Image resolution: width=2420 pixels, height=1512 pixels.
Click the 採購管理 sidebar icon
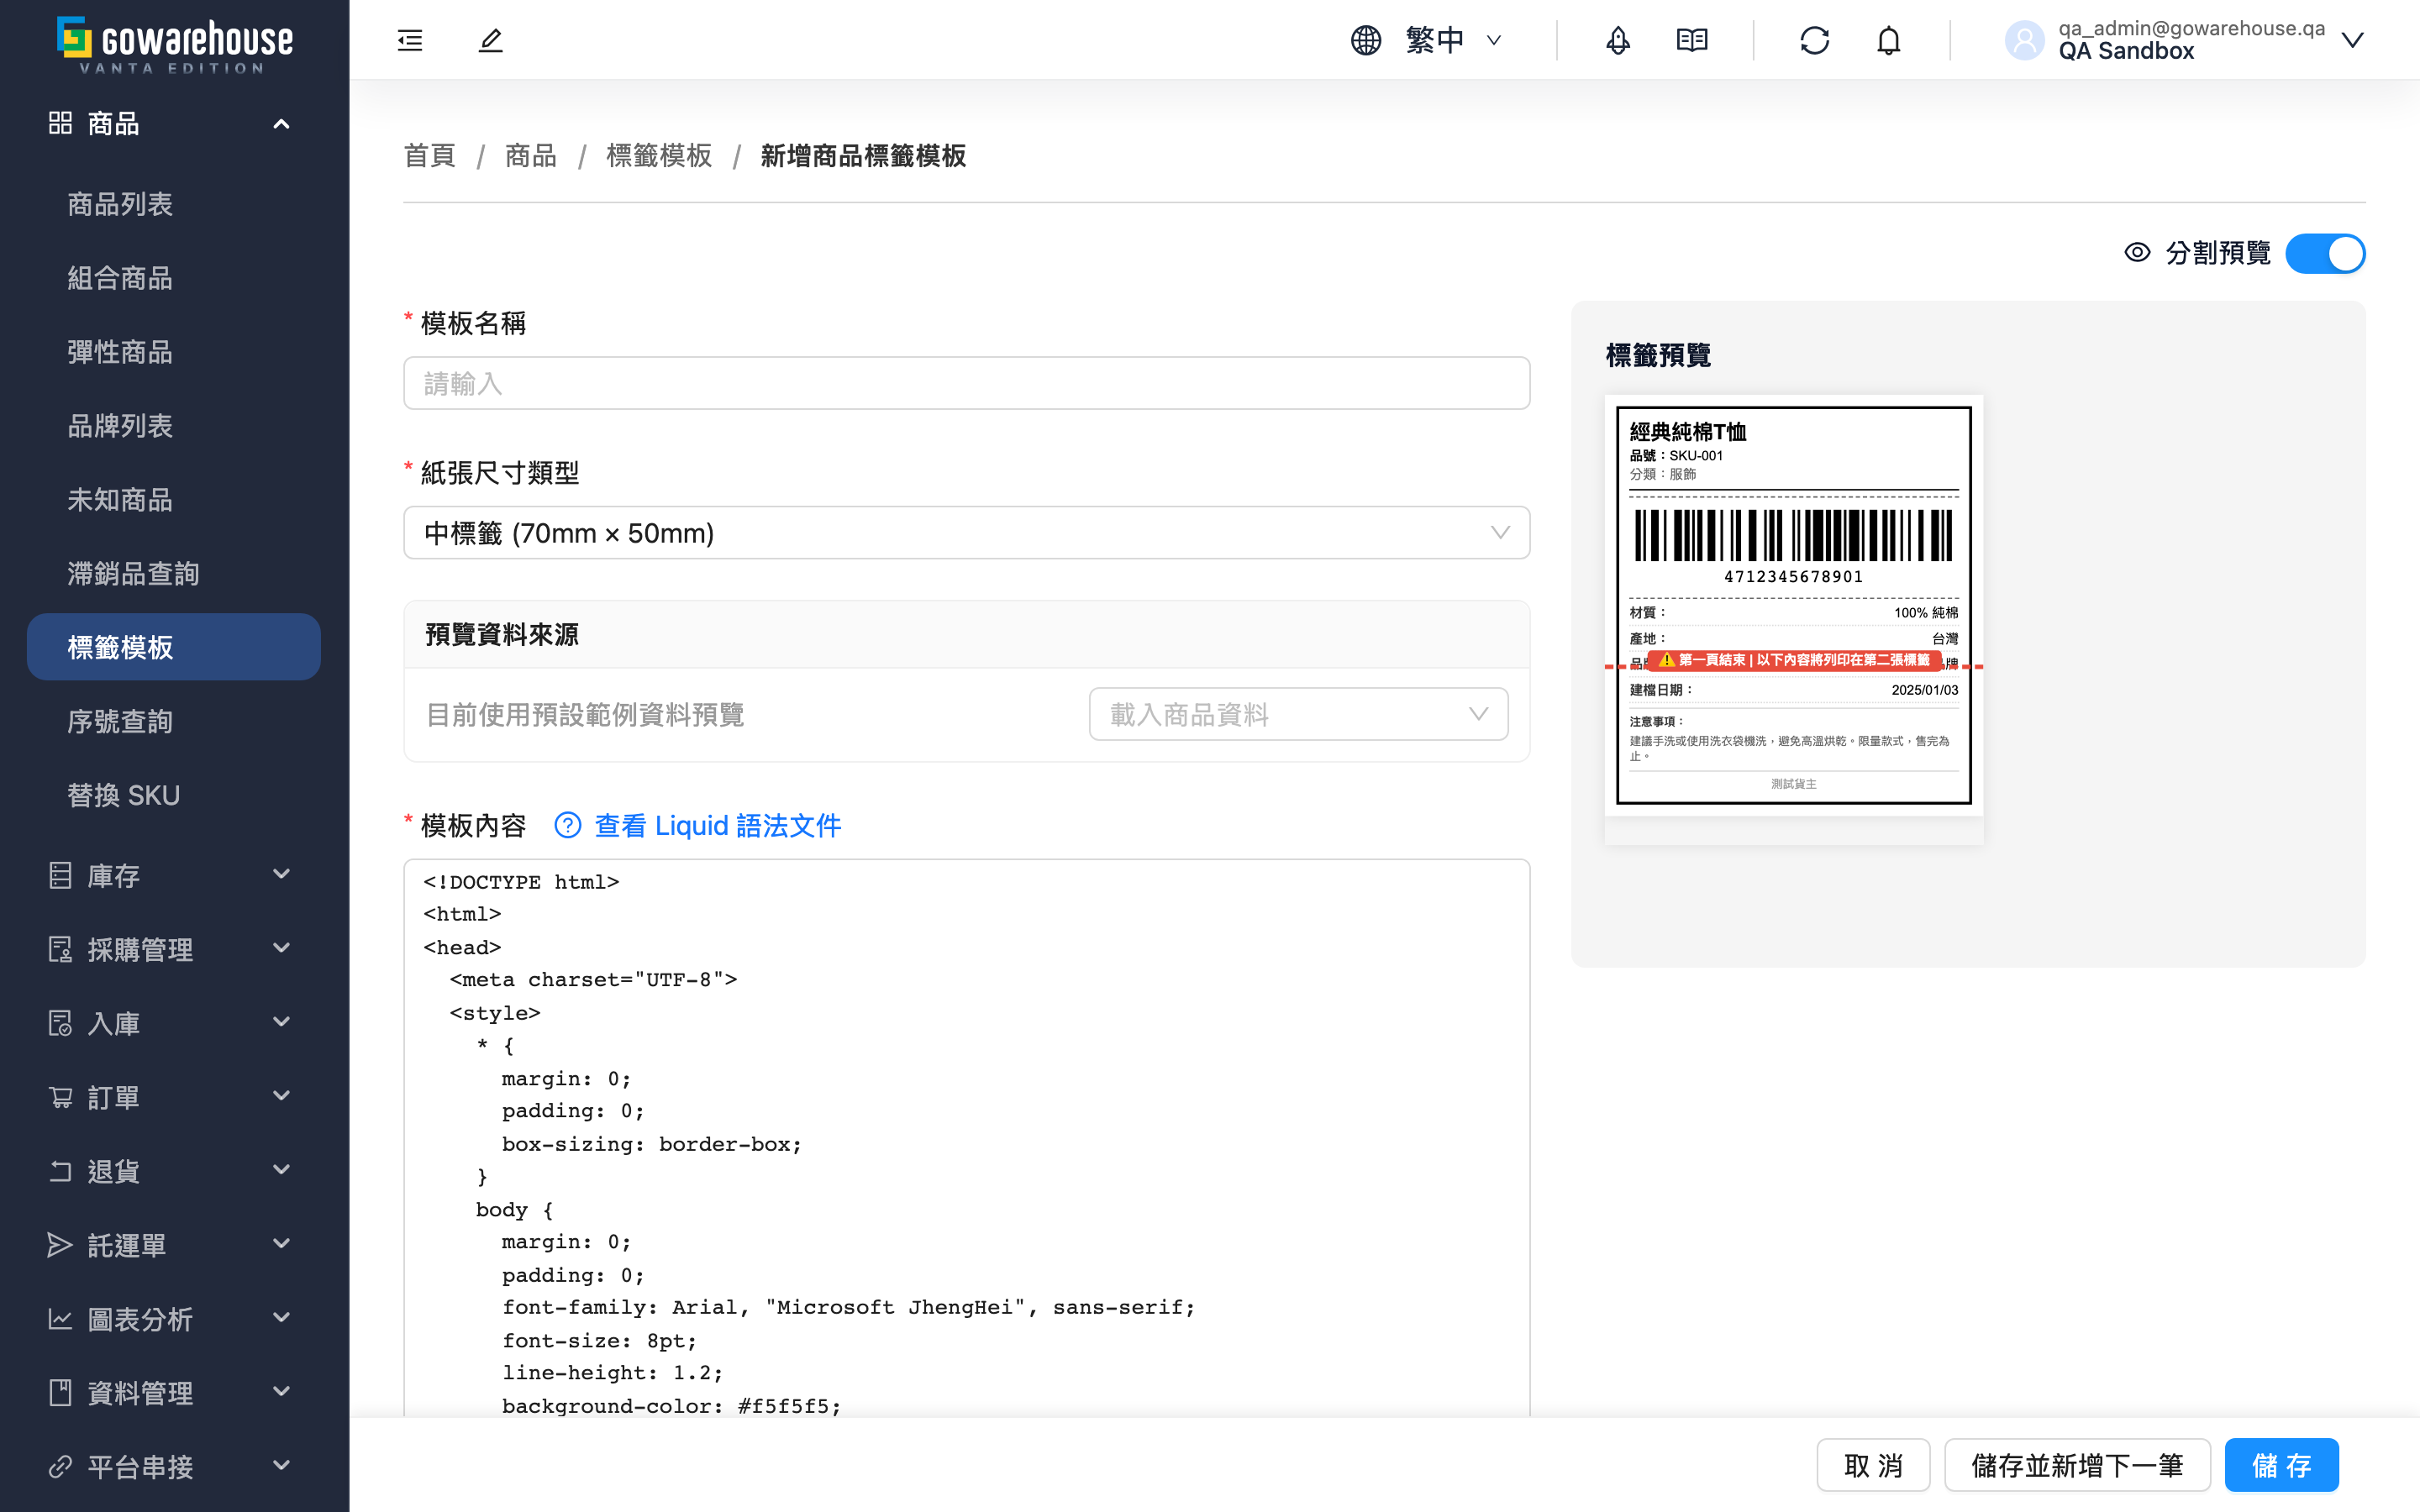60,949
